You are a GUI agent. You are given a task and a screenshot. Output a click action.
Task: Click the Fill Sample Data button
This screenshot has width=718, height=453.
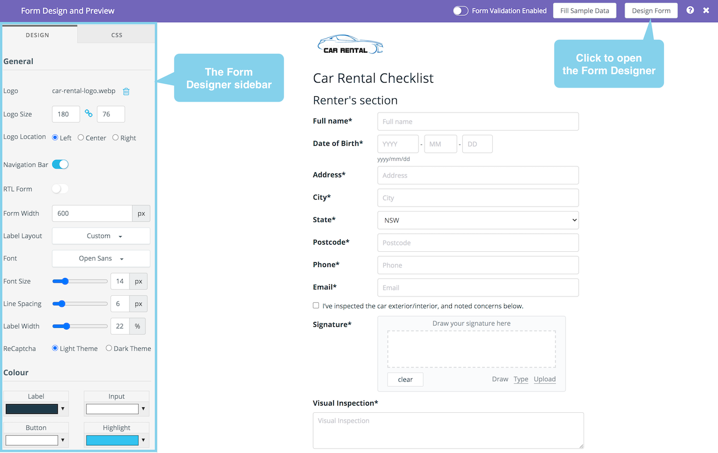[585, 10]
